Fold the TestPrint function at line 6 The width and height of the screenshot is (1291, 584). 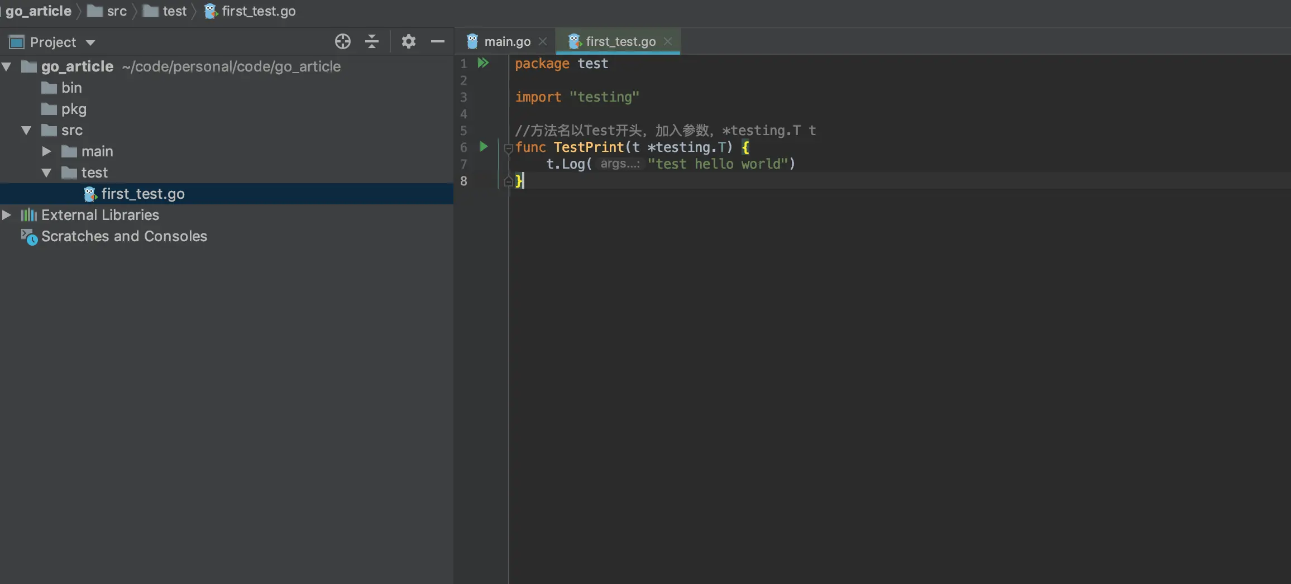tap(508, 148)
